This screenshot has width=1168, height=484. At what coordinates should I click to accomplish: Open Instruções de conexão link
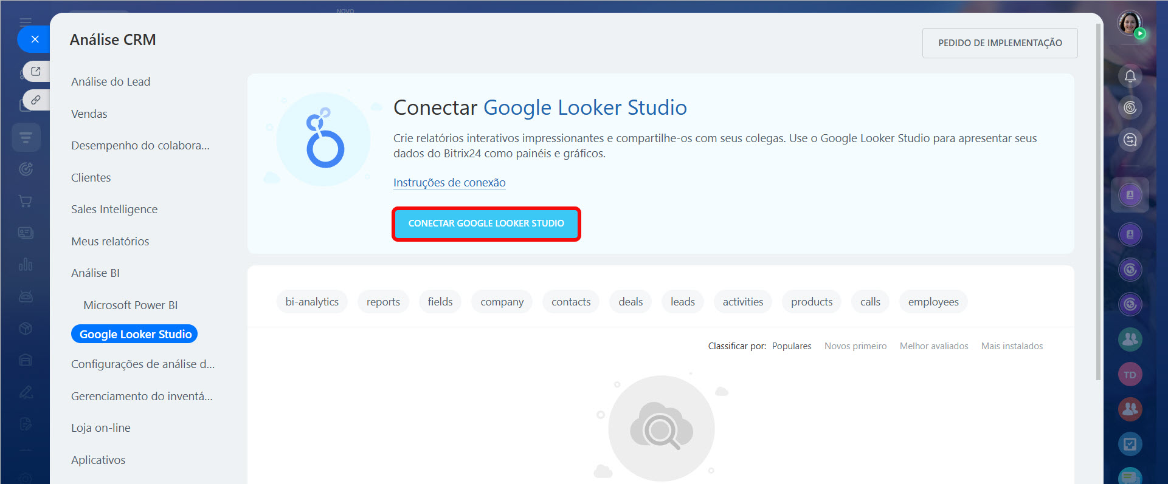449,183
